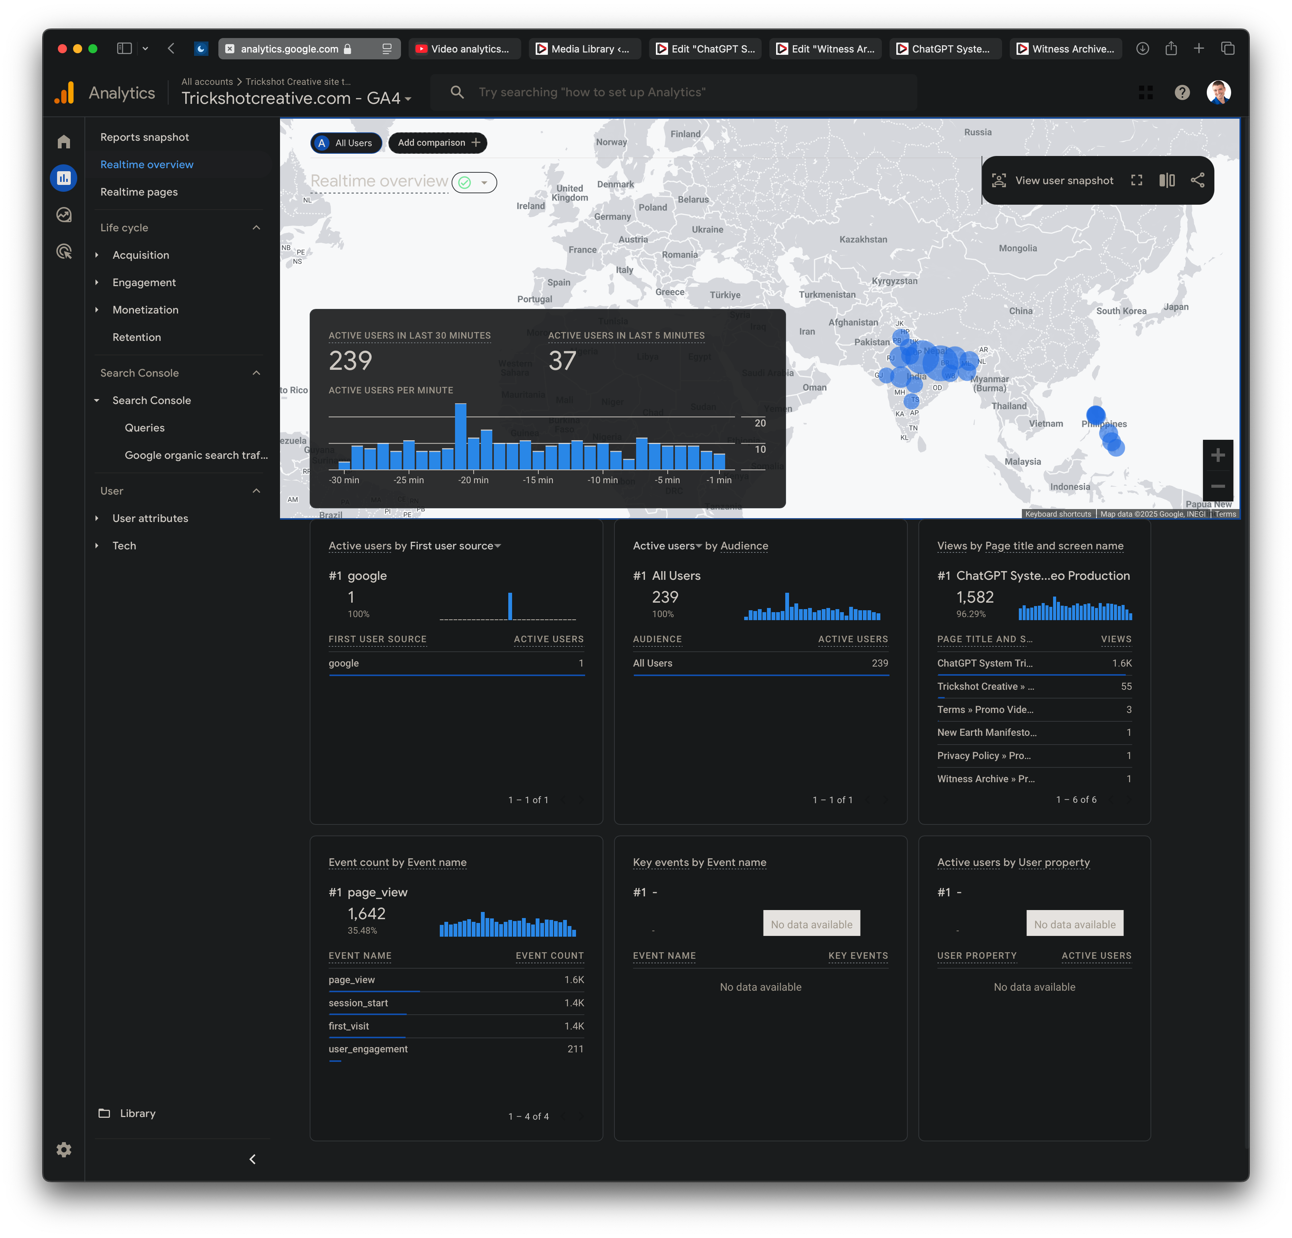Collapse the Life cycle section
Screen dimensions: 1292x1238
pos(256,228)
